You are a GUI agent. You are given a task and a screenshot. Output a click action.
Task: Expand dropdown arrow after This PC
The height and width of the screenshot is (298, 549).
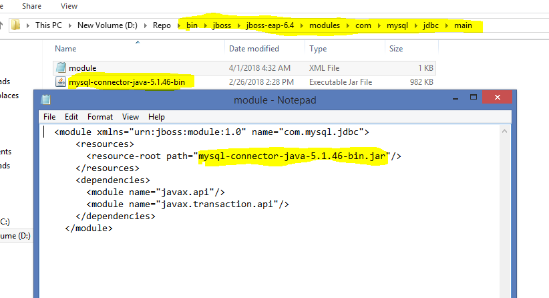pyautogui.click(x=70, y=25)
